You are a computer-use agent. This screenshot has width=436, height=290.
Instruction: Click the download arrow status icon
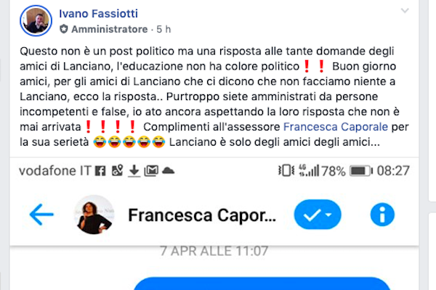[134, 171]
